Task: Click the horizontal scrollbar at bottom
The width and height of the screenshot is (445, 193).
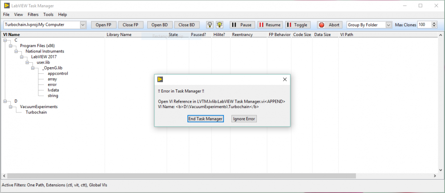Action: (x=178, y=176)
